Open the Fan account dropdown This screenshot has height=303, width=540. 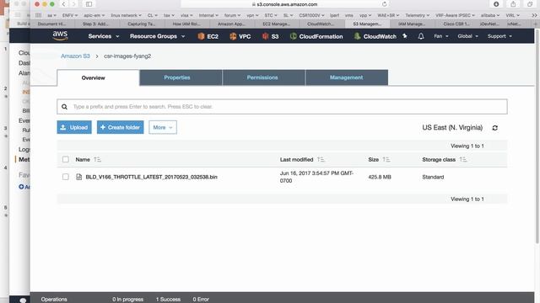pos(441,36)
